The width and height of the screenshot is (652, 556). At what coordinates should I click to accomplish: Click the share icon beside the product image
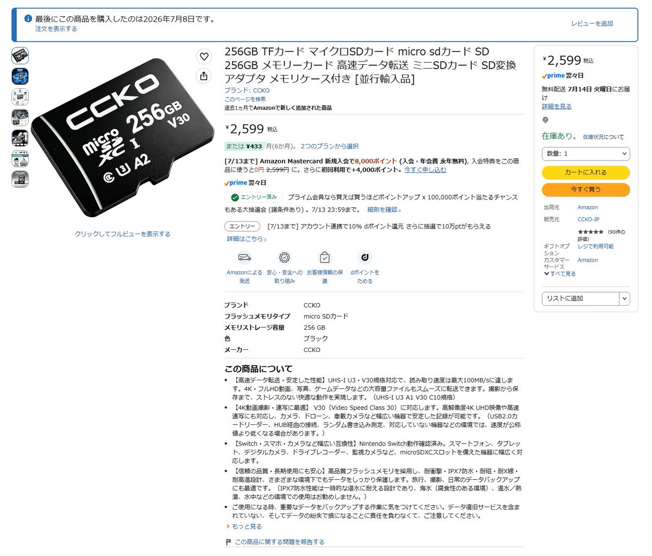coord(204,76)
